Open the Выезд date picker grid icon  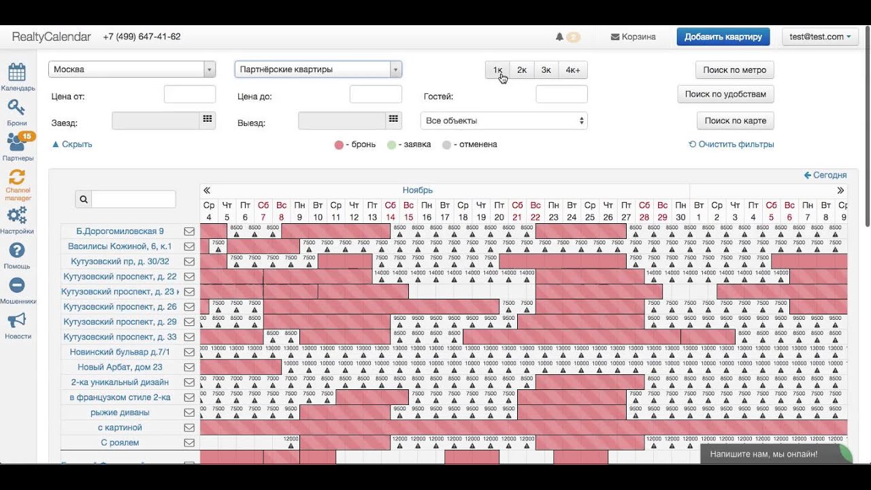tap(393, 119)
